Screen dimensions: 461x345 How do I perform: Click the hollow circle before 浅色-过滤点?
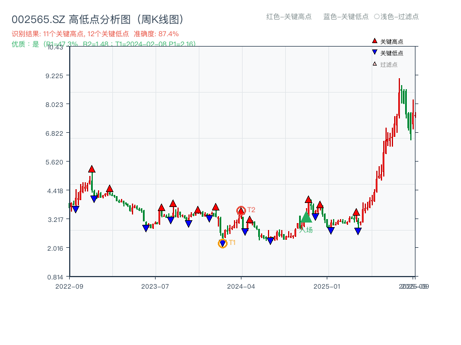(x=377, y=17)
